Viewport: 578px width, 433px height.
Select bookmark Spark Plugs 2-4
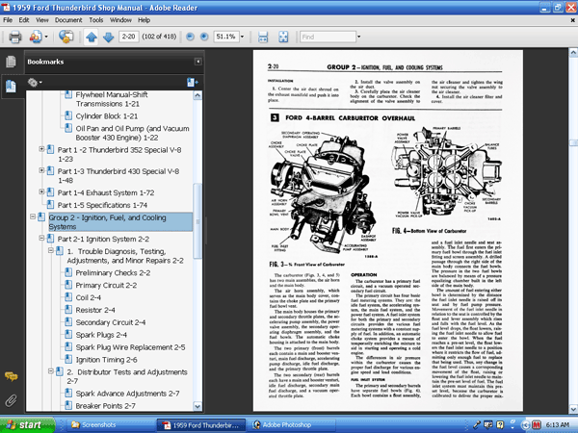(x=101, y=335)
